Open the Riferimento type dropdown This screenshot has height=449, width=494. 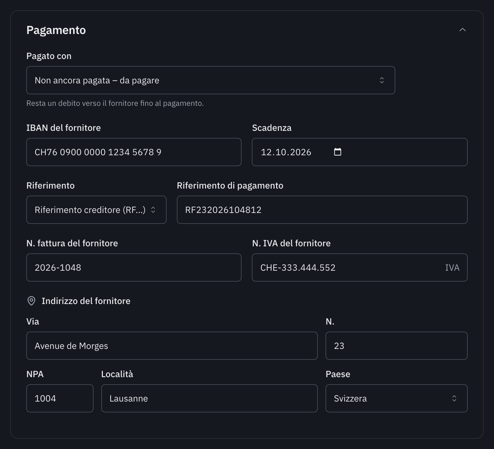point(96,210)
